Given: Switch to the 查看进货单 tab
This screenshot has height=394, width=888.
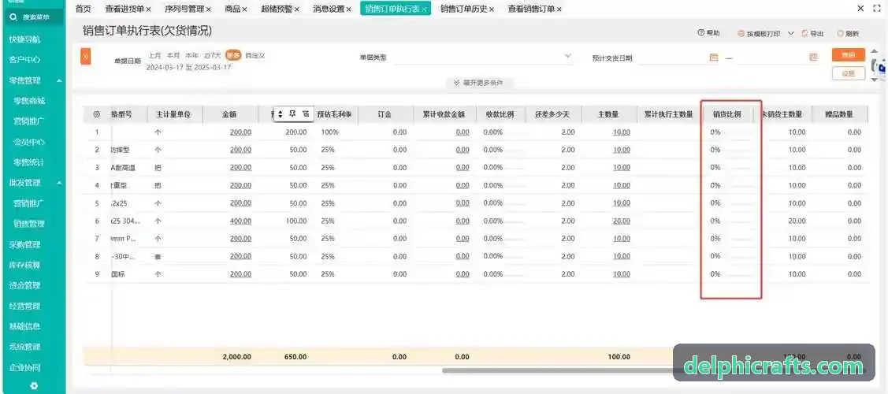Looking at the screenshot, I should click(x=124, y=9).
